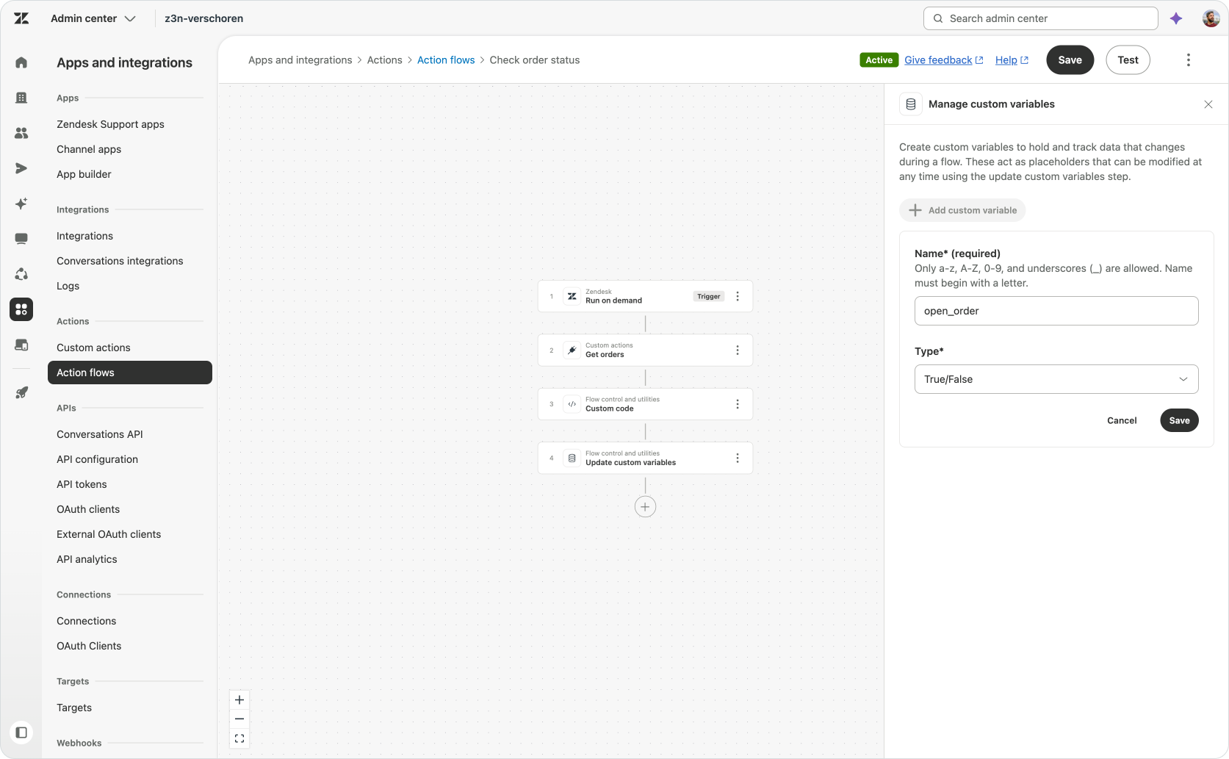
Task: Select the Run on demand trigger step
Action: pyautogui.click(x=645, y=296)
